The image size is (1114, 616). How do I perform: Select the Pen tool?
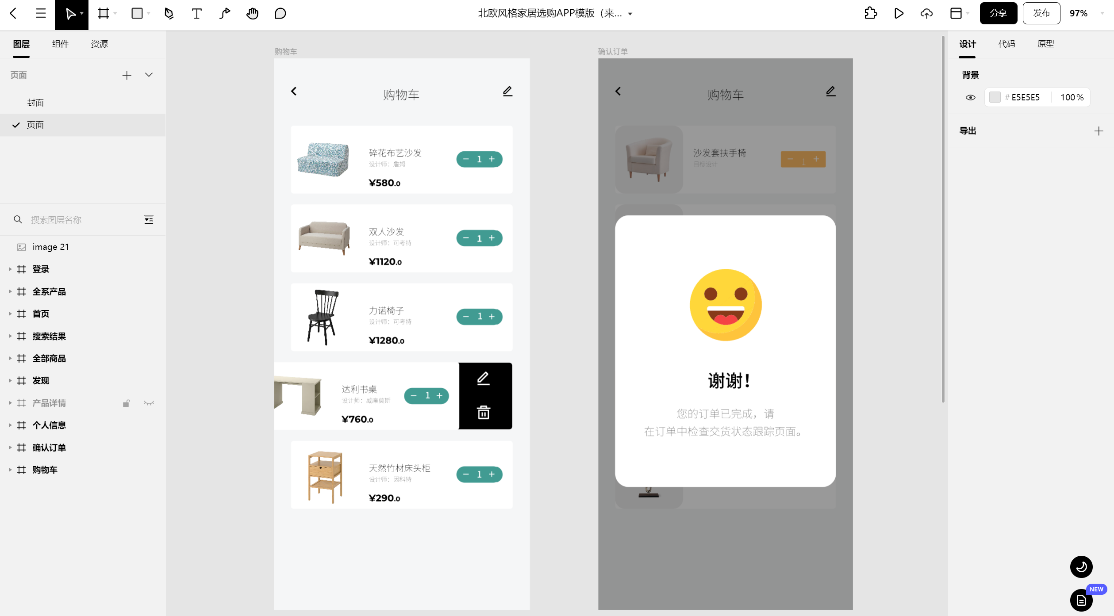169,13
